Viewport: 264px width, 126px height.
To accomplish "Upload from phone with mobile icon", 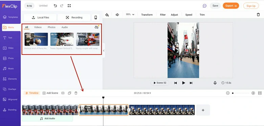I will point(96,18).
